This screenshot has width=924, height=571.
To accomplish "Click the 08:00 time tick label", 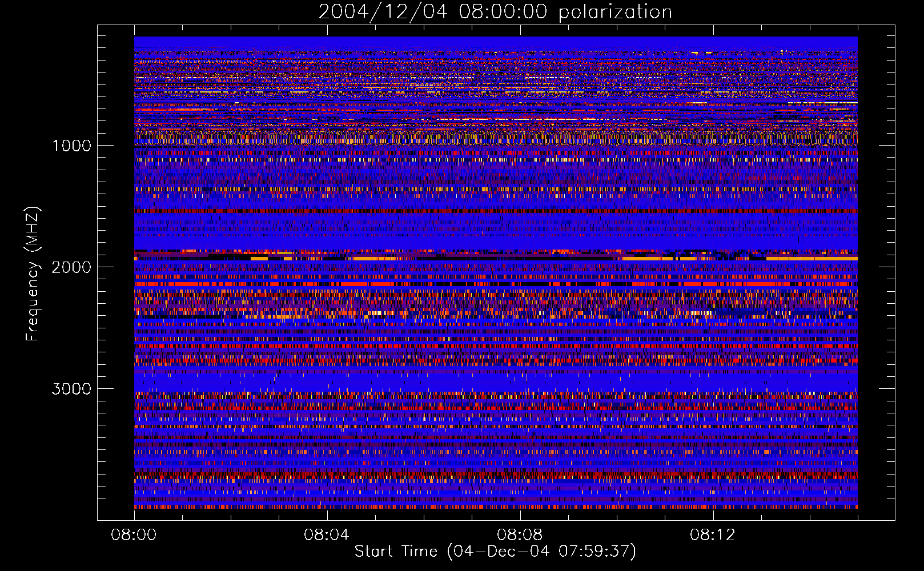I will click(x=134, y=535).
